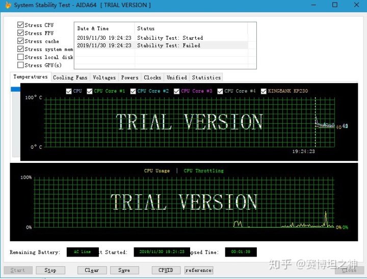Click the blue graph-height slider beside temperature graph

click(15, 89)
